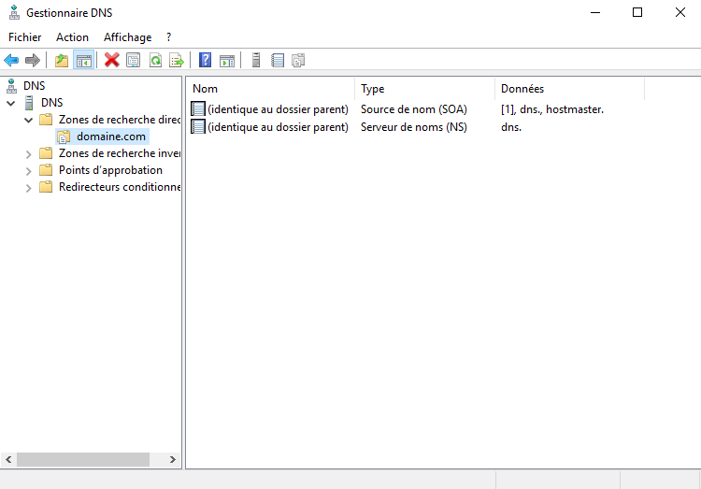Select the Source de nom (SOA) record
The height and width of the screenshot is (489, 701).
coord(413,109)
